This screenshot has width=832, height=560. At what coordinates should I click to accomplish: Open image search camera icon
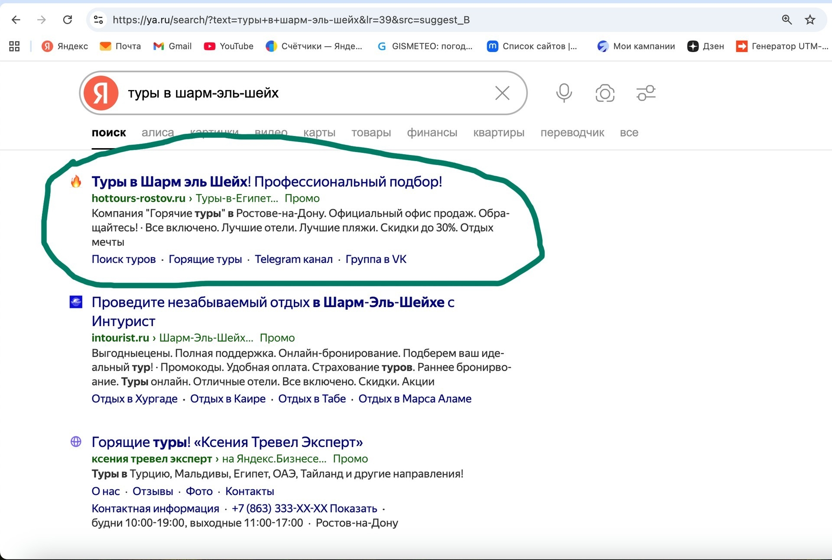tap(605, 93)
